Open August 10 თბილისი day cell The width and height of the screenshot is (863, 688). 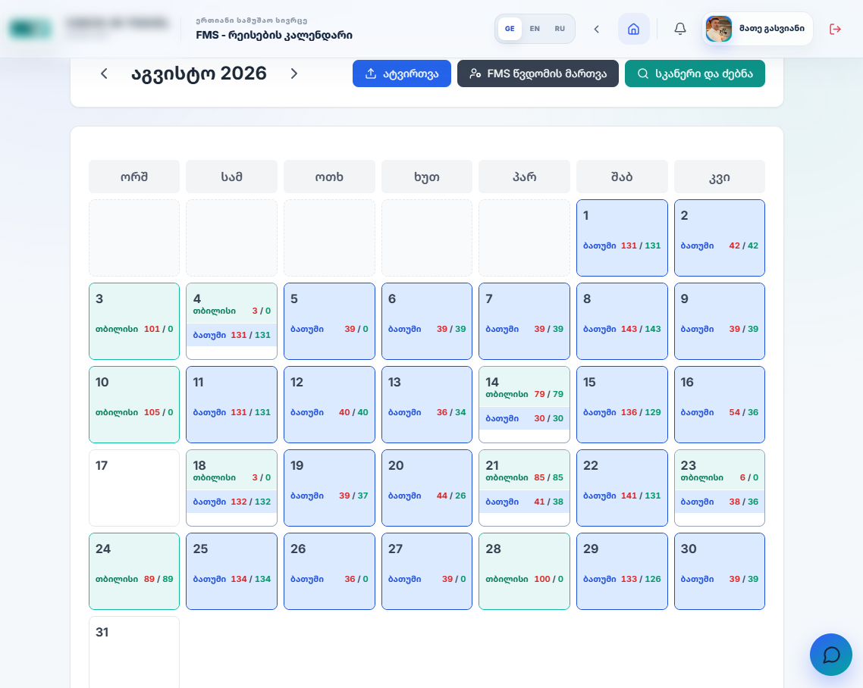coord(134,405)
